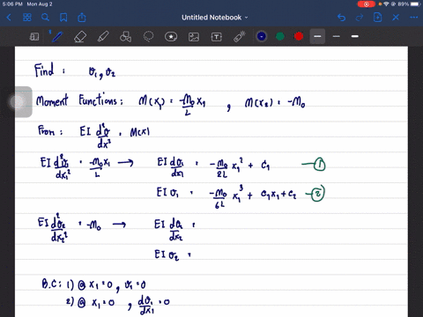Select the thin stroke thickness
Image resolution: width=423 pixels, height=317 pixels.
(x=337, y=36)
